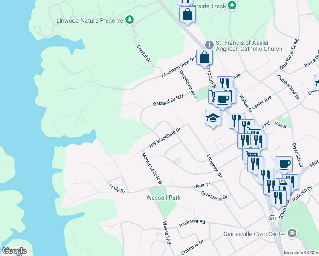Click the Holly Dr label above Springway Dr
Viewport: 319px width, 256px height.
pos(202,185)
